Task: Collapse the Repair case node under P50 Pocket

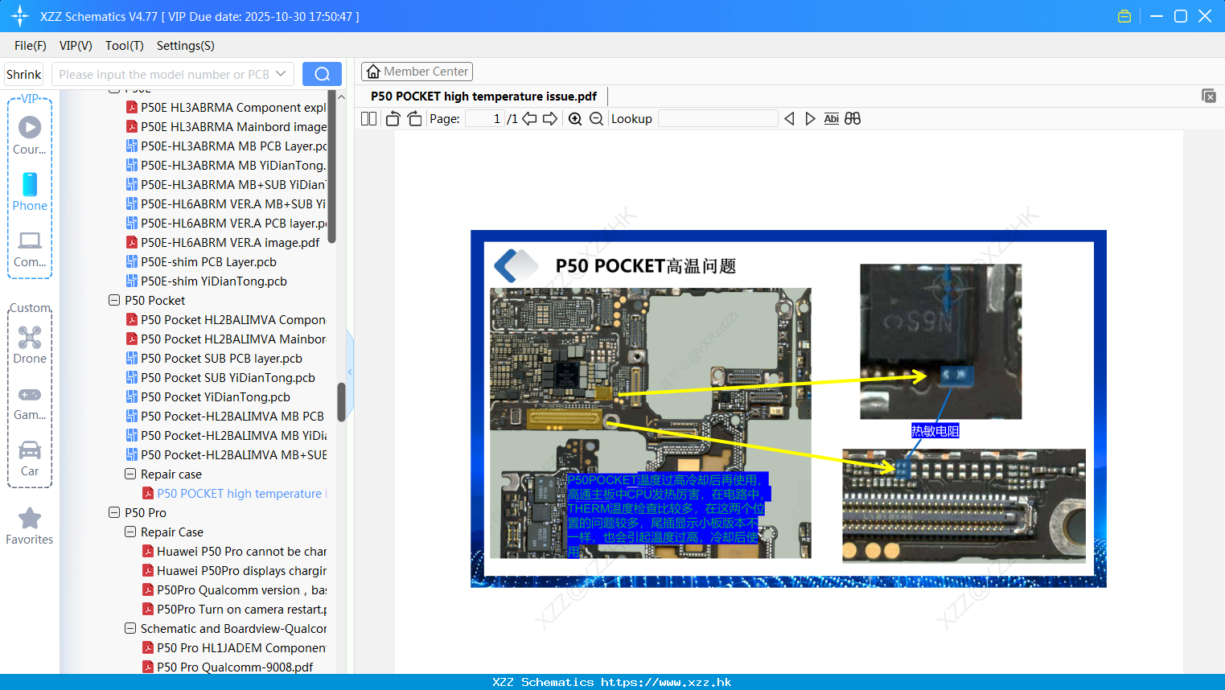Action: click(x=130, y=474)
